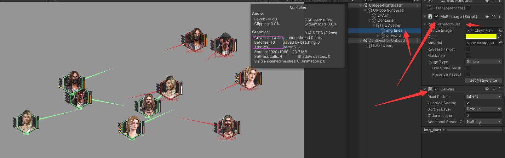This screenshot has height=158, width=505.
Task: Open the Sorting Layer dropdown
Action: (484, 109)
